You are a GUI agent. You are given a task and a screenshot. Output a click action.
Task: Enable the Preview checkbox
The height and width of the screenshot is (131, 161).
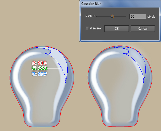[87, 28]
